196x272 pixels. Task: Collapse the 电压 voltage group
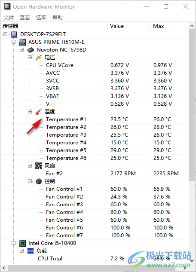[30, 58]
